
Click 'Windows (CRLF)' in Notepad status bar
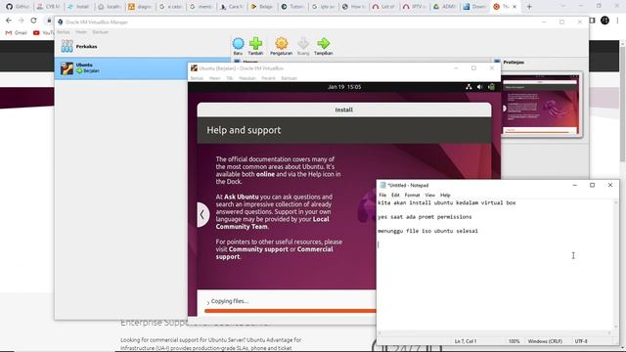coord(545,341)
